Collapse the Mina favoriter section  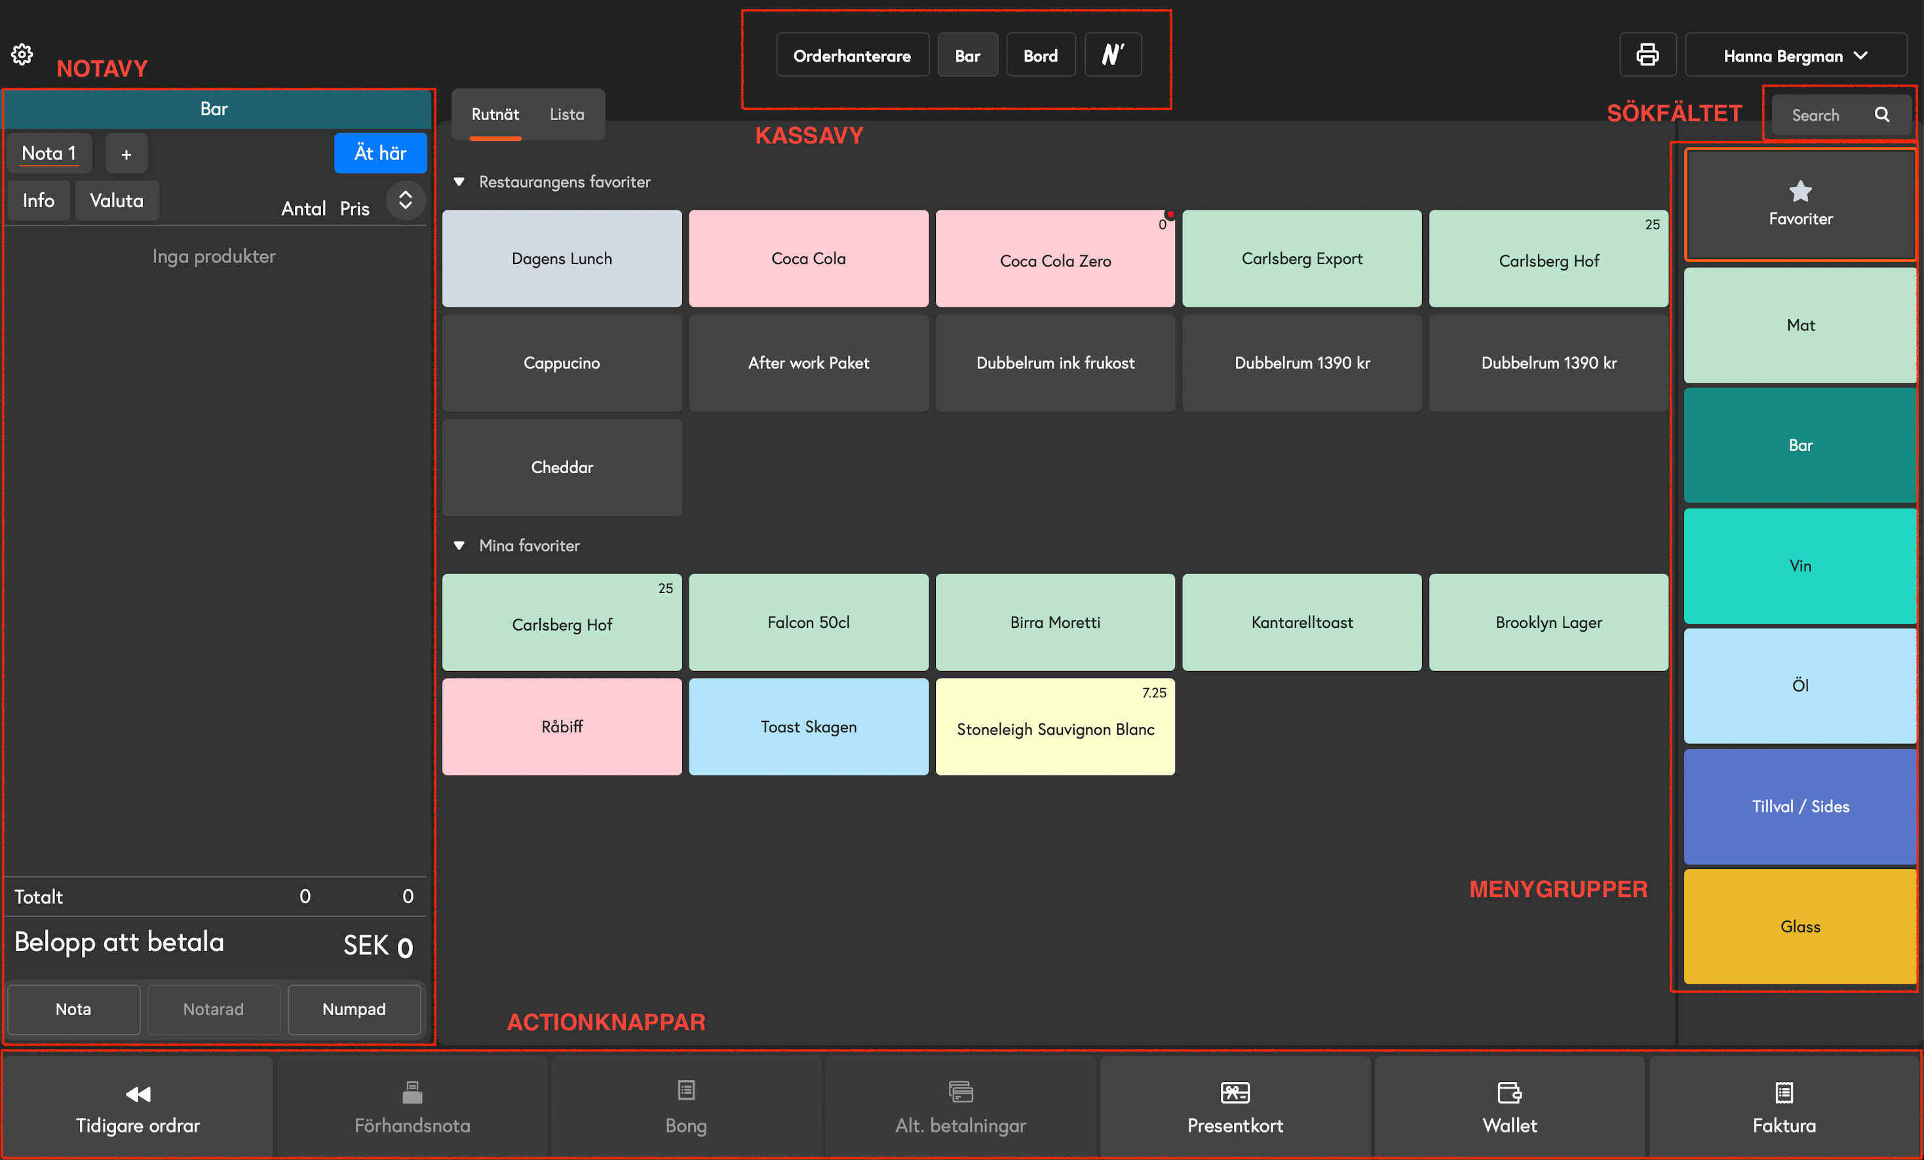(x=459, y=545)
